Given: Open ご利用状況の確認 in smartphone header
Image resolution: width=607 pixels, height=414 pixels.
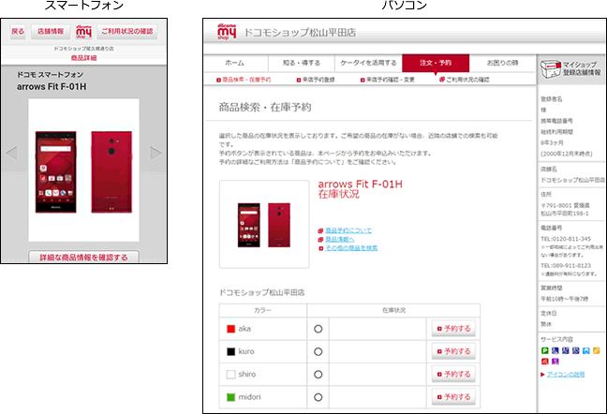Looking at the screenshot, I should (x=127, y=31).
